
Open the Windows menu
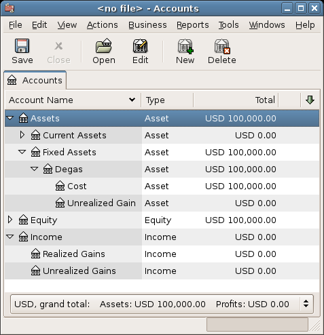pos(267,25)
